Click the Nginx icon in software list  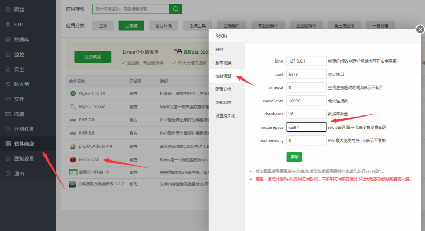tap(73, 94)
